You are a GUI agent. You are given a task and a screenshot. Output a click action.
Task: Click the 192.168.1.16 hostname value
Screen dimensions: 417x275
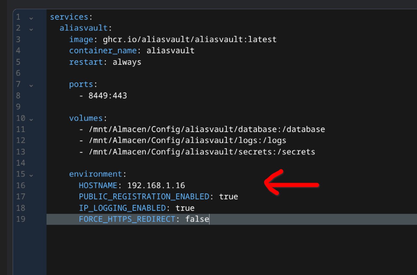coord(156,185)
